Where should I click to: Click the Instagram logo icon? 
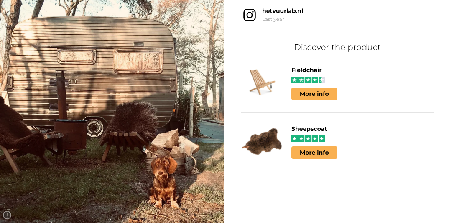tap(250, 15)
